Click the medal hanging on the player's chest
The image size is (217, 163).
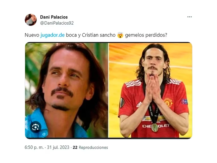[x=155, y=128]
